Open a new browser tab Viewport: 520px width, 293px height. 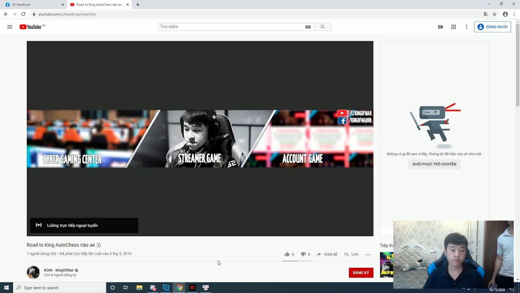pyautogui.click(x=138, y=5)
